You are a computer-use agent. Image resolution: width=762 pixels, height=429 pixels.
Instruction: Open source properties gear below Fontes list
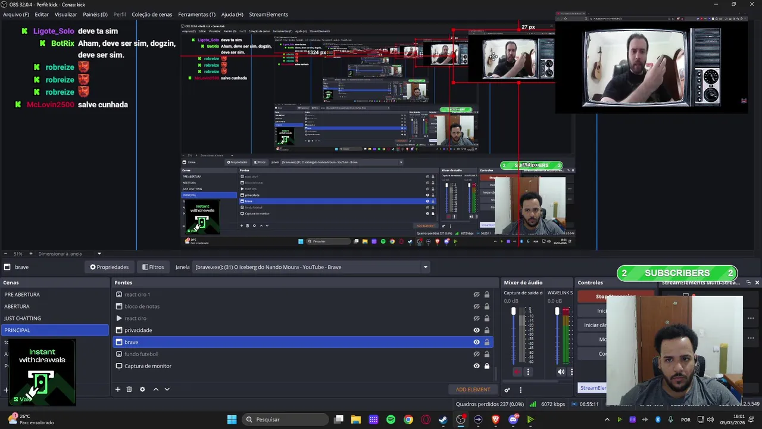(x=142, y=389)
